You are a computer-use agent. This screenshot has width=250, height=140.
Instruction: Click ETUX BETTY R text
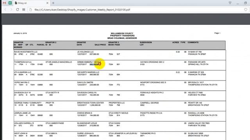(x=52, y=93)
